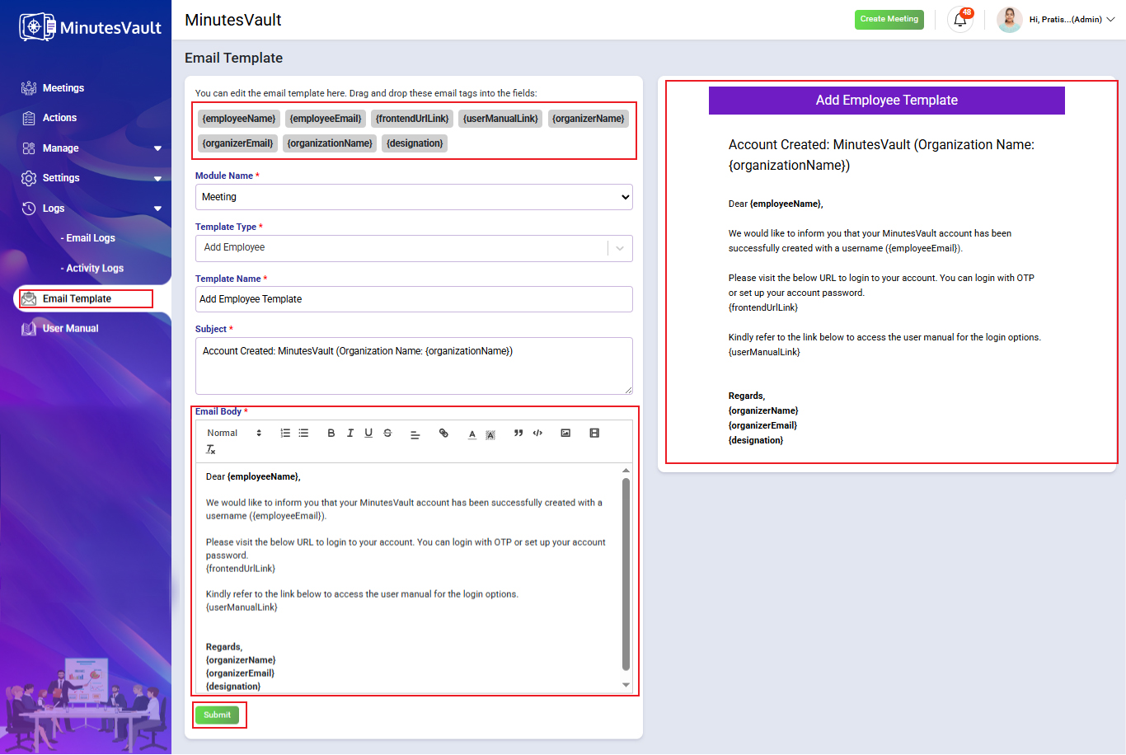Toggle strikethrough formatting
1126x755 pixels.
(387, 434)
